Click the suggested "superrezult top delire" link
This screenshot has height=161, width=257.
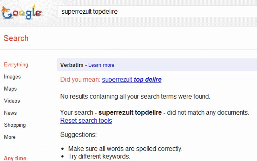click(132, 80)
